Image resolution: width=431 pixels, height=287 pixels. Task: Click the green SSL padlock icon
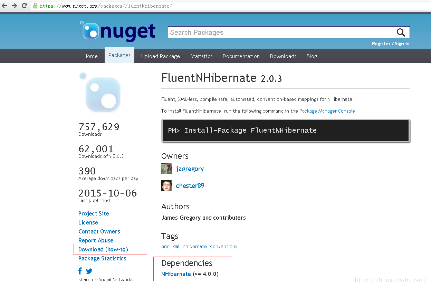pos(35,6)
